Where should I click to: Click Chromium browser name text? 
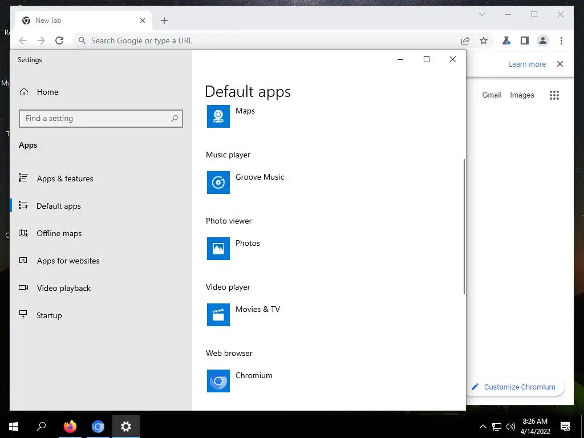click(x=254, y=375)
